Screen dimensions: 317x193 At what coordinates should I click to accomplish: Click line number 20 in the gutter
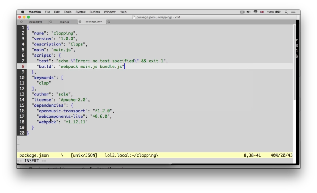click(x=22, y=133)
